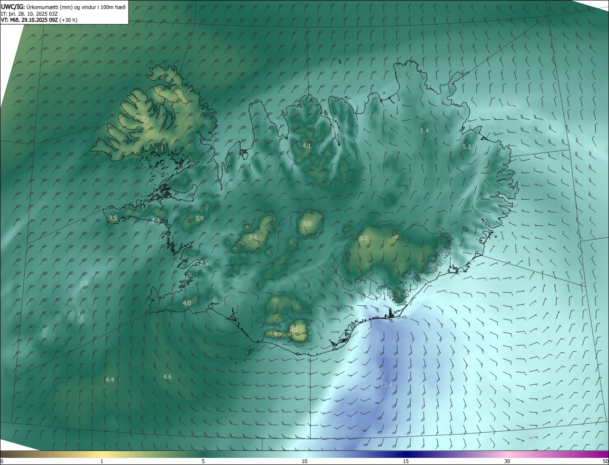Click the 5.1 value near the east coast

point(467,147)
